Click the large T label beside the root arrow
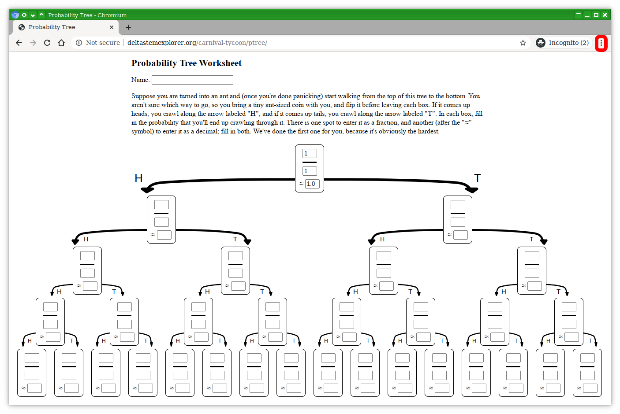 point(478,178)
